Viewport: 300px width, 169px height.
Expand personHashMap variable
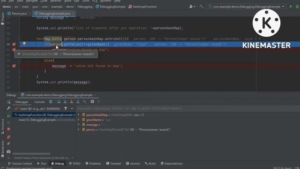(79, 115)
